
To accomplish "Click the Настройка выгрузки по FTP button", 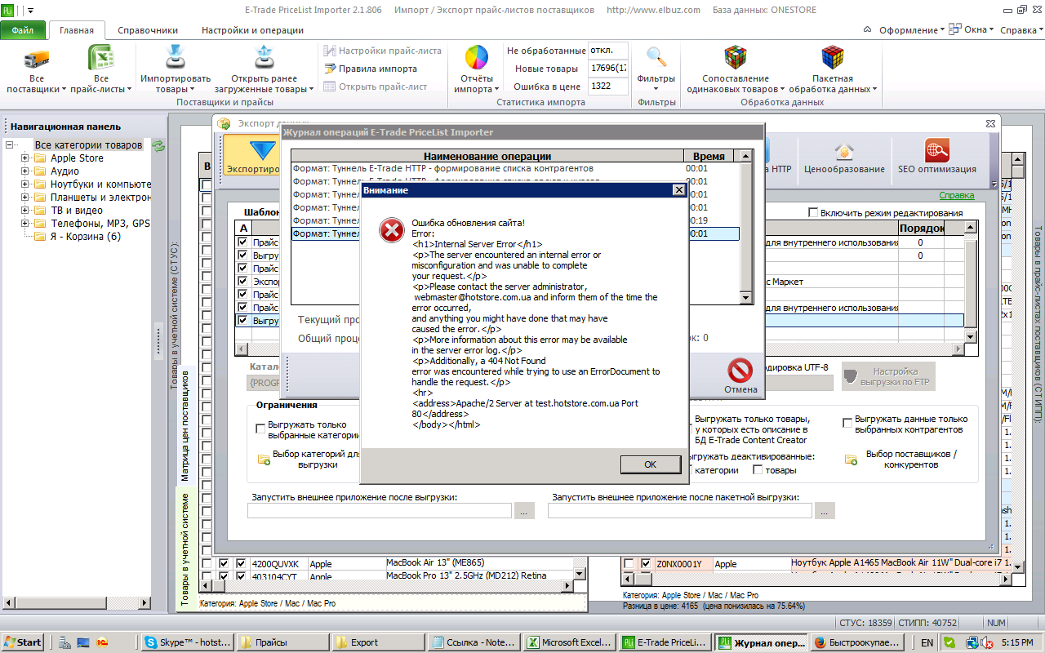I will coord(887,376).
